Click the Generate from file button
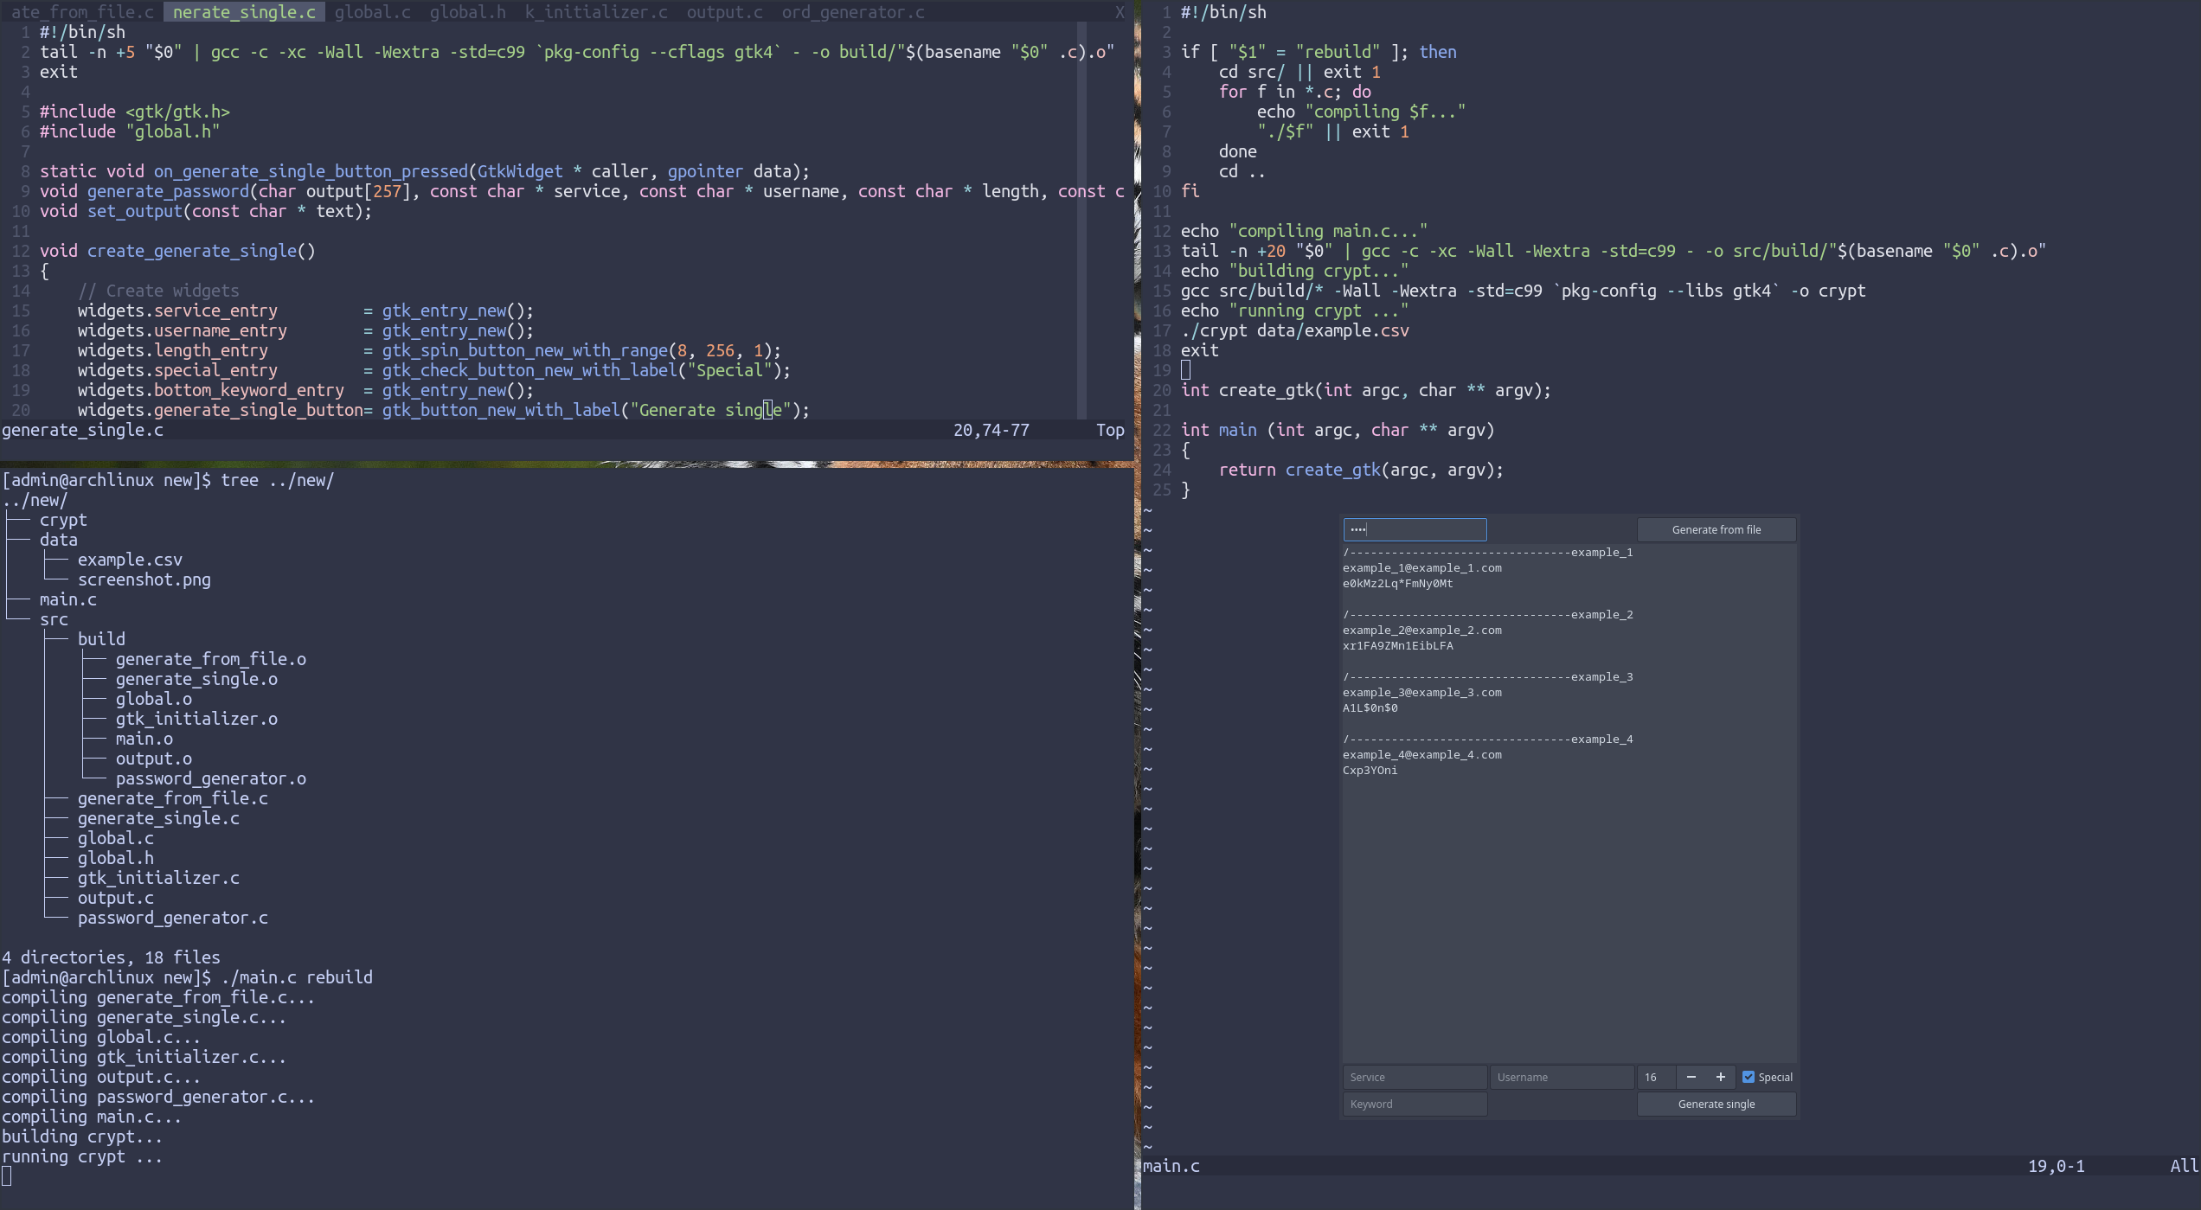Viewport: 2201px width, 1210px height. 1716,529
